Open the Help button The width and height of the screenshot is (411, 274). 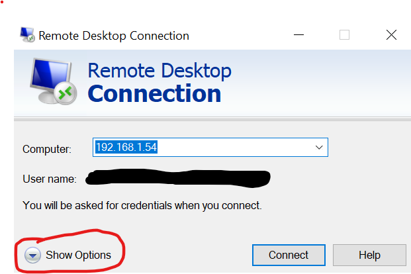(x=369, y=255)
